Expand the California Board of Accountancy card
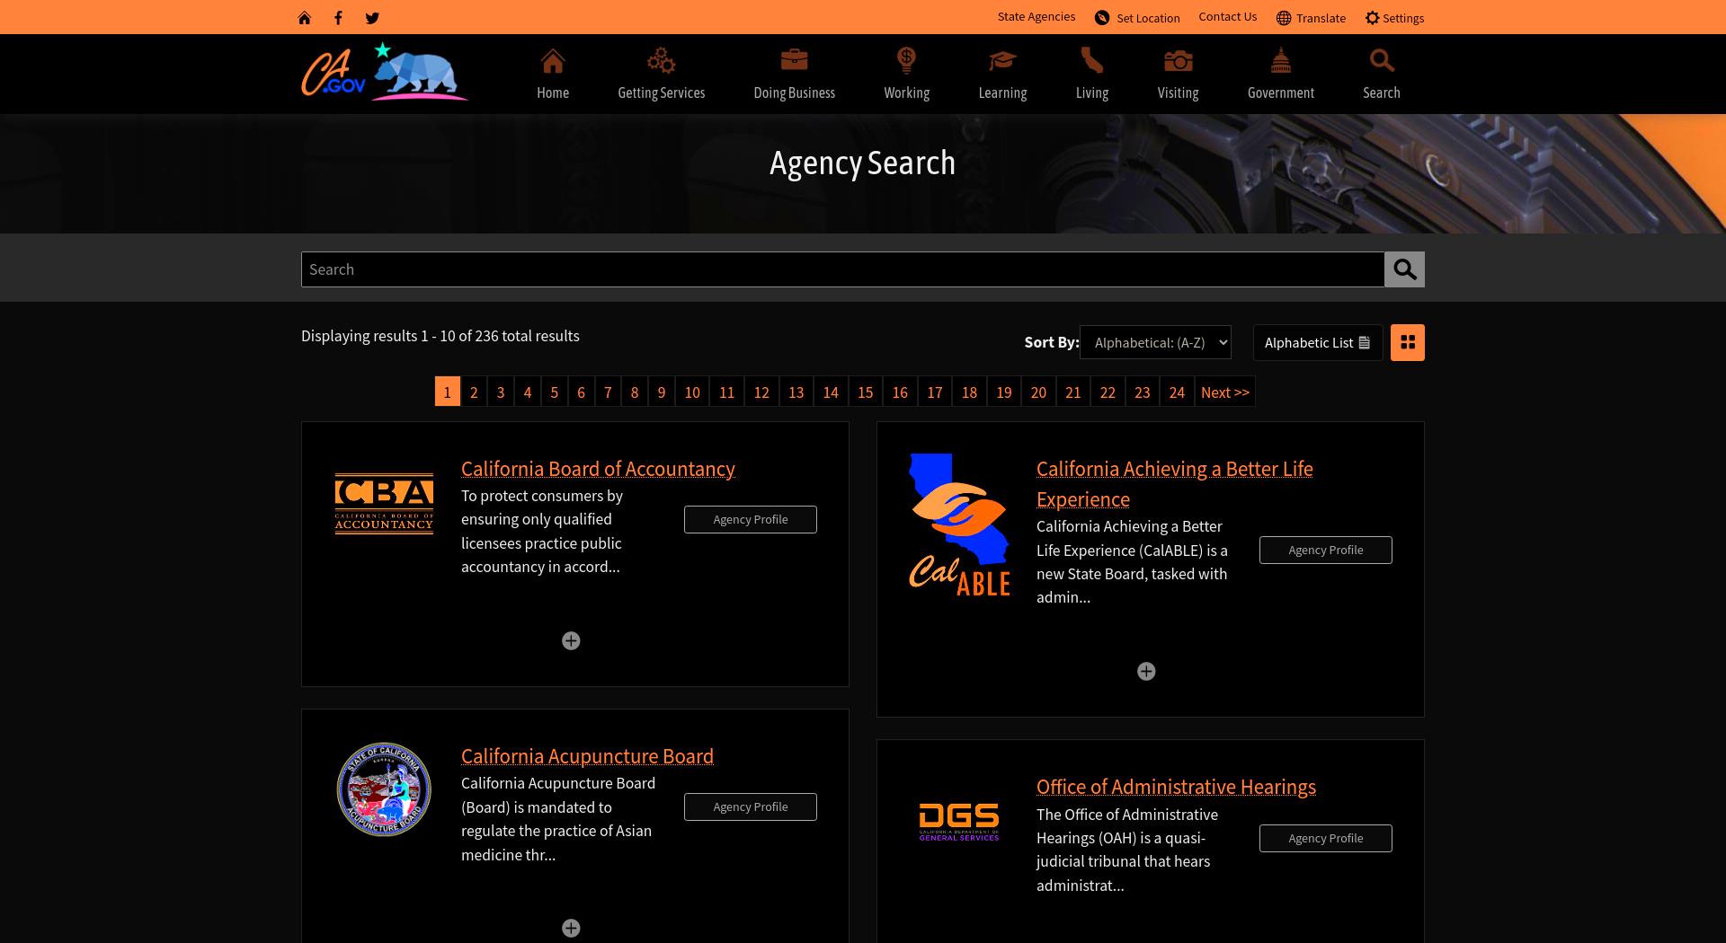 point(571,640)
